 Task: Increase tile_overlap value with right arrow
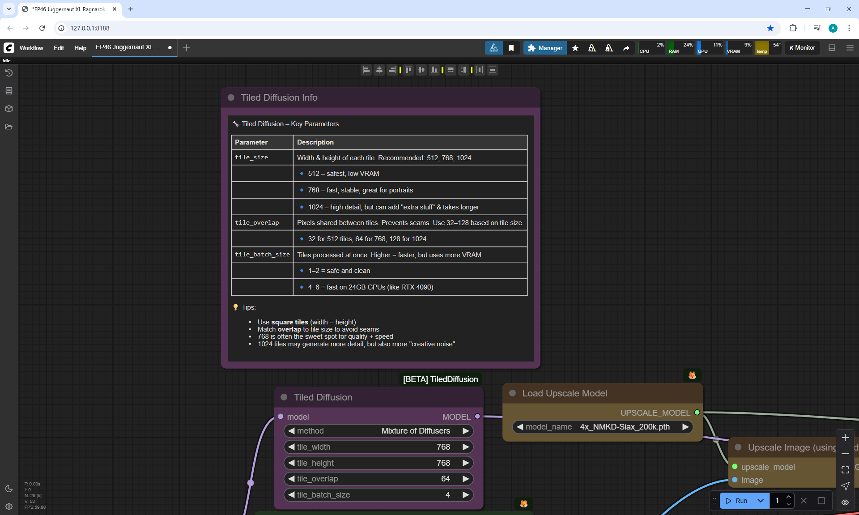(x=466, y=479)
